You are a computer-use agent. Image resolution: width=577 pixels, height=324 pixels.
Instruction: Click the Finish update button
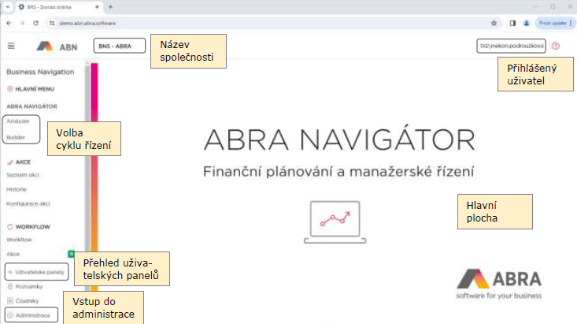pos(553,23)
